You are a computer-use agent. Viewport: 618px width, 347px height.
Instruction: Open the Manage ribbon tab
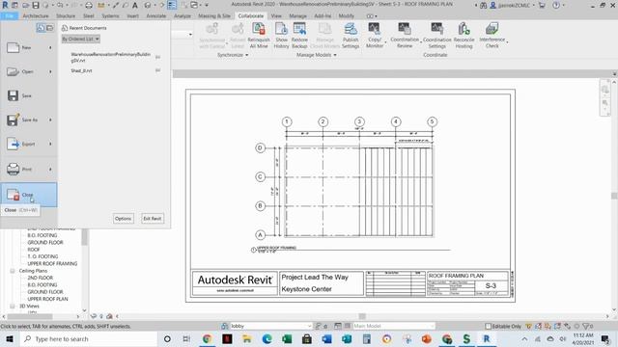pos(297,16)
